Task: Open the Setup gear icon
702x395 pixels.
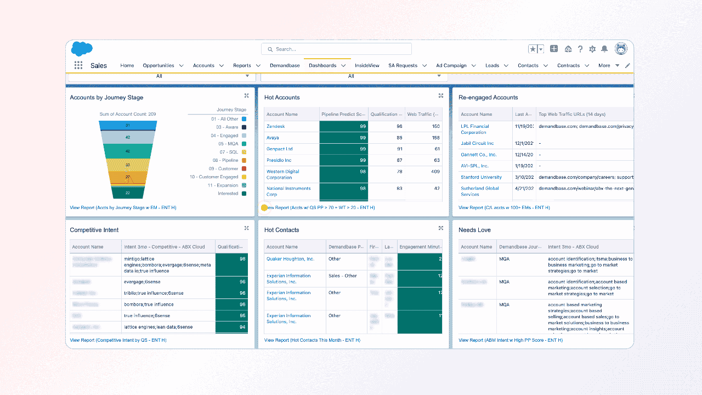Action: pos(592,49)
